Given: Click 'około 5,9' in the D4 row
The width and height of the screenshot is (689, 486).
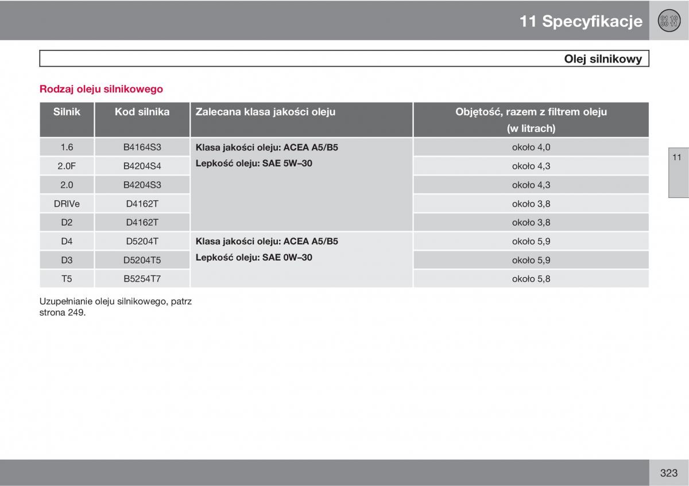Looking at the screenshot, I should (531, 241).
